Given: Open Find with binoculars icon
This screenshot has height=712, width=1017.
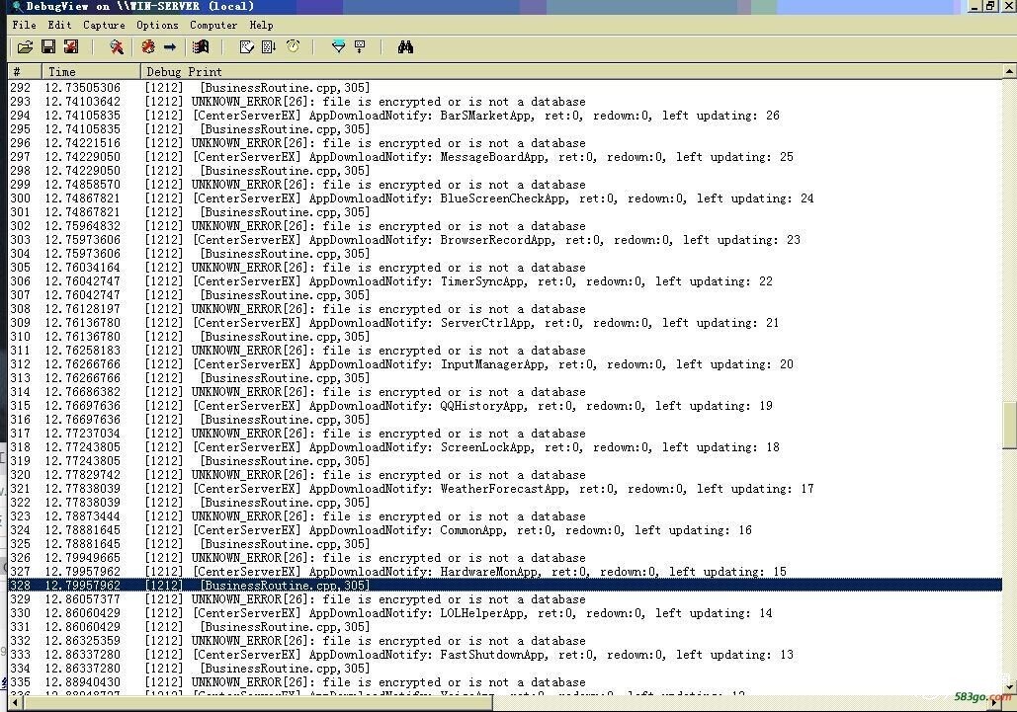Looking at the screenshot, I should point(405,46).
